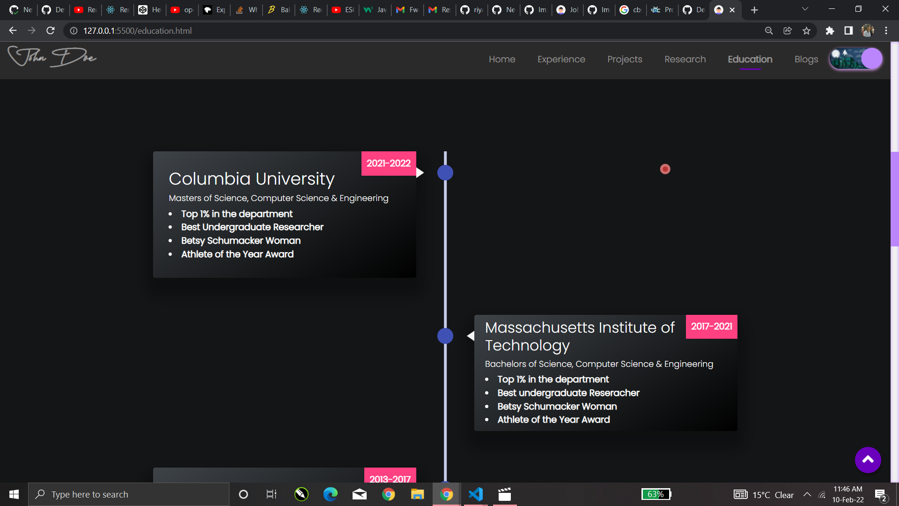899x506 pixels.
Task: Open the clapperboard video app on taskbar
Action: (x=505, y=494)
